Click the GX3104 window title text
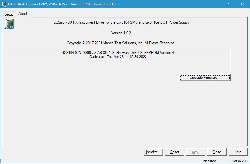 coord(62,4)
